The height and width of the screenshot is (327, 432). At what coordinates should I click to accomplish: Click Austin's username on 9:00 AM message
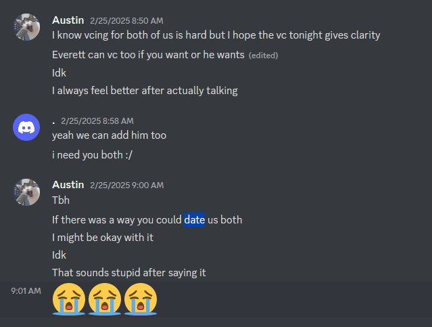(x=68, y=185)
